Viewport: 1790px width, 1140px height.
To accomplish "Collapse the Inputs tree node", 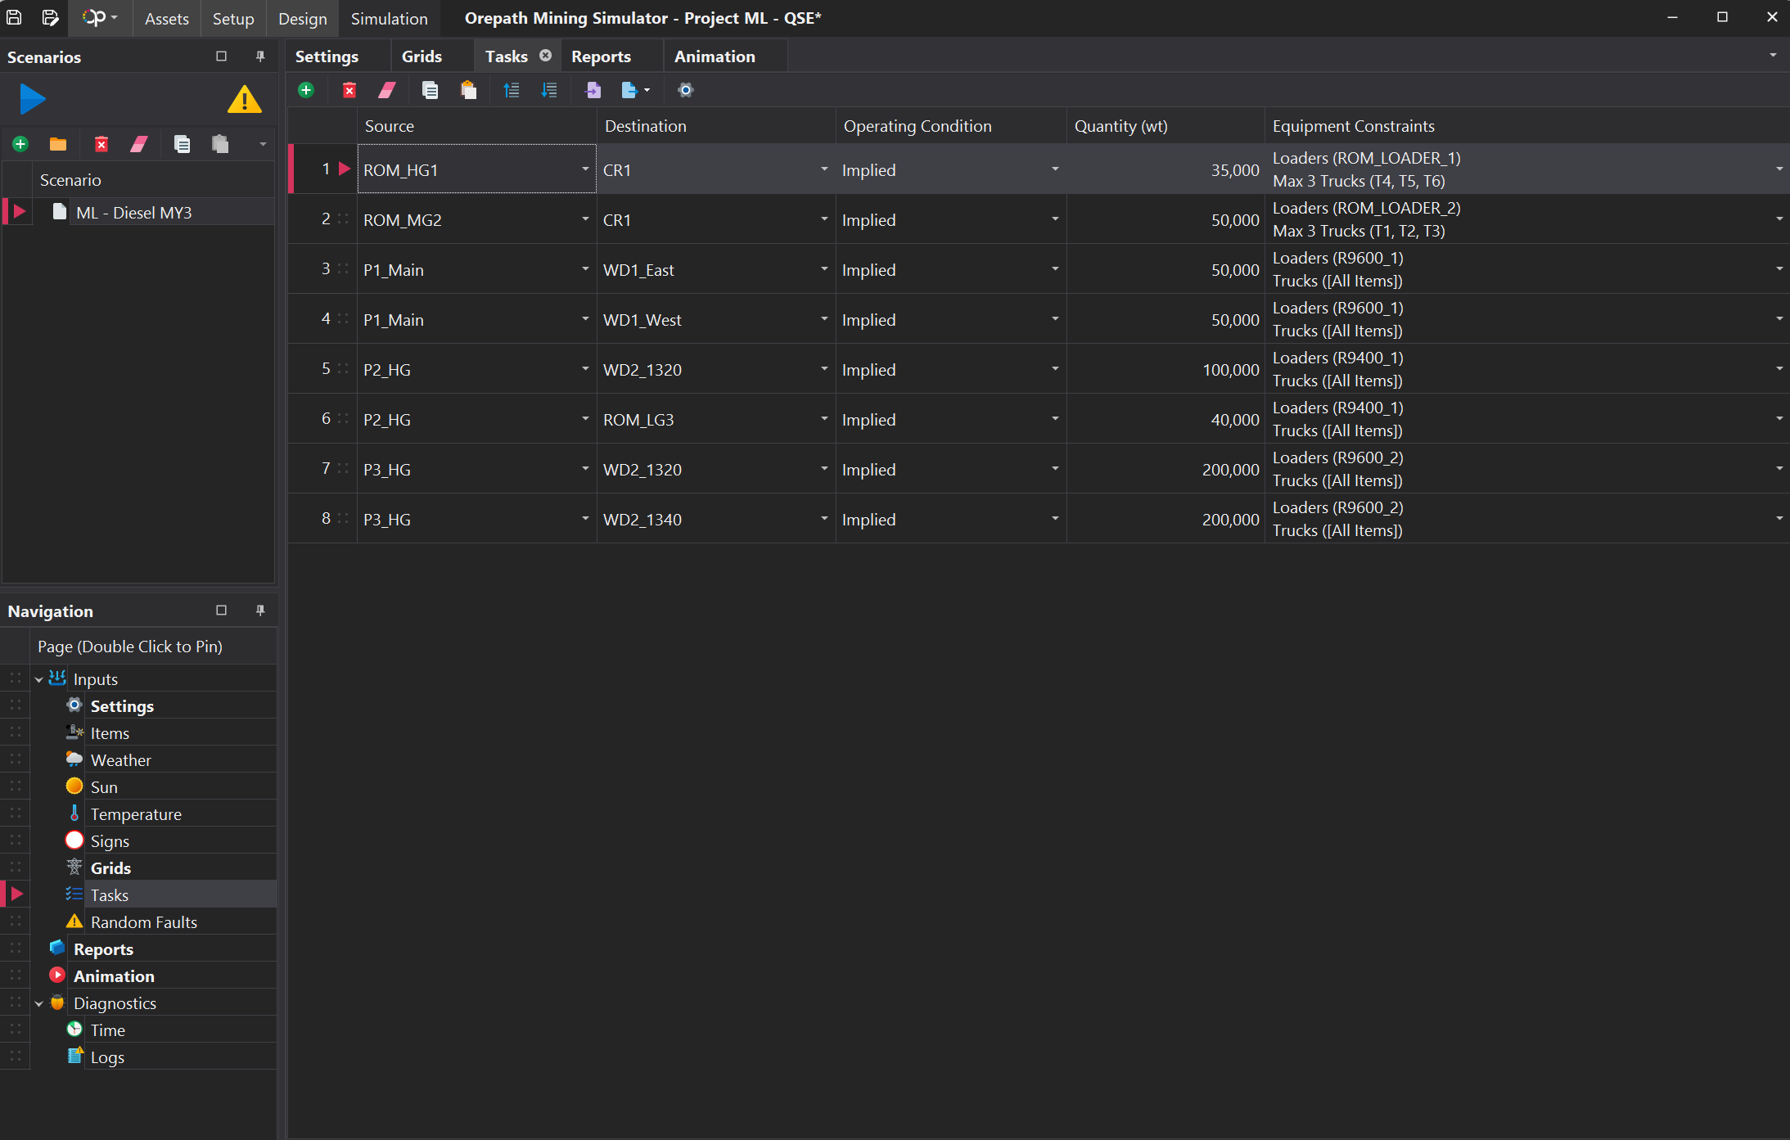I will tap(38, 680).
